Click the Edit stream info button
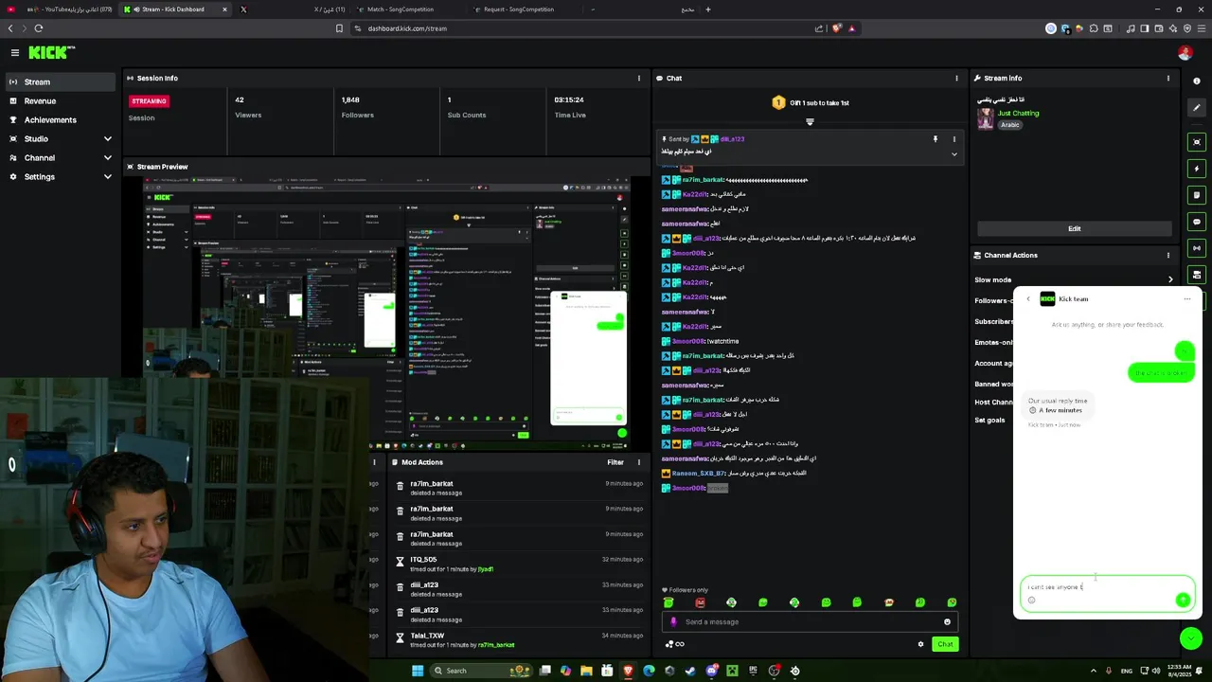 pyautogui.click(x=1074, y=228)
